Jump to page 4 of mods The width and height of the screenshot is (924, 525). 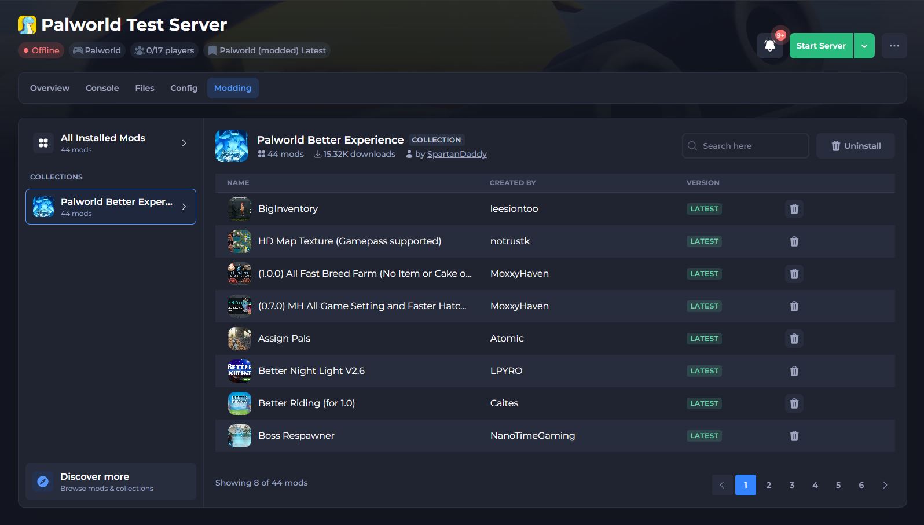[x=815, y=485]
